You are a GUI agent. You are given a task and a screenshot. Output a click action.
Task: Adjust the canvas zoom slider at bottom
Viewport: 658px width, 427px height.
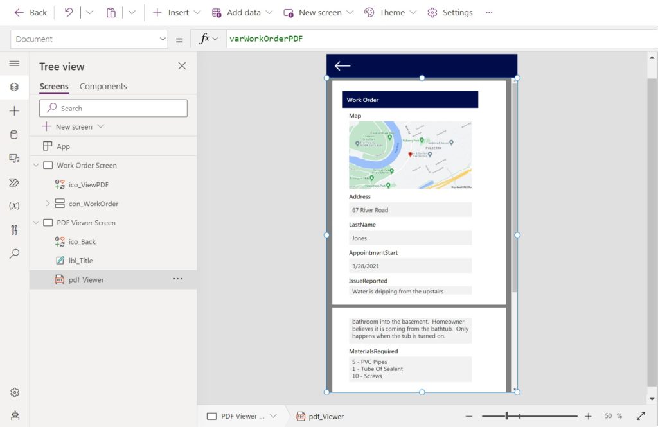tap(507, 416)
